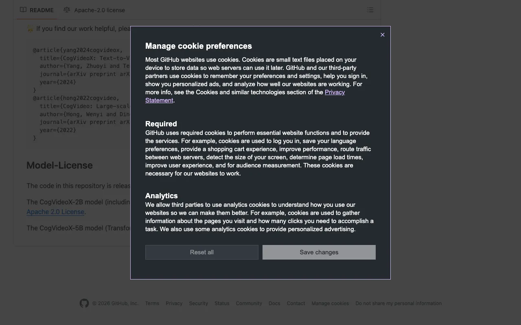
Task: Click the @article{yang2024cogvideox, code line
Action: (x=78, y=50)
